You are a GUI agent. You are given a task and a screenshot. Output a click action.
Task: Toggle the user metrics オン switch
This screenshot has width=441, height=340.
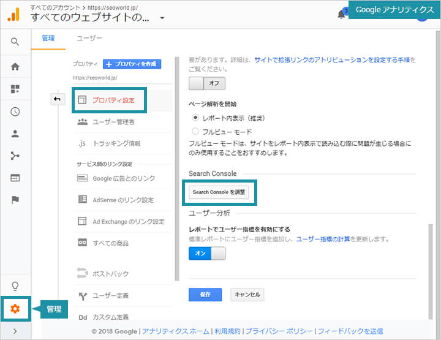tap(207, 254)
